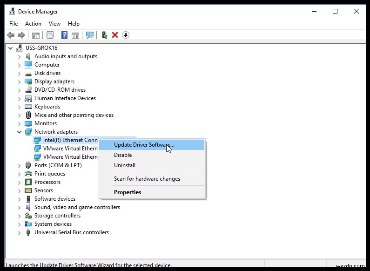Open the File menu
Screen dimensions: 370x271
13,24
